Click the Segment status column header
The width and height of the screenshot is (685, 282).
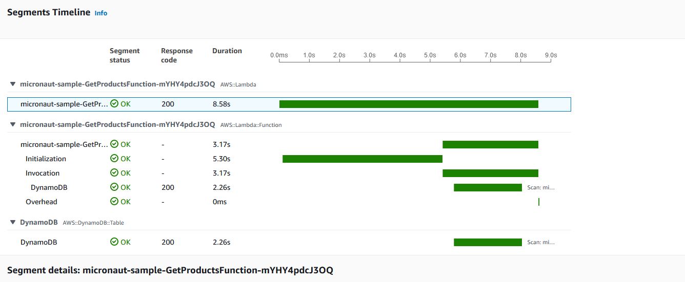(x=125, y=55)
